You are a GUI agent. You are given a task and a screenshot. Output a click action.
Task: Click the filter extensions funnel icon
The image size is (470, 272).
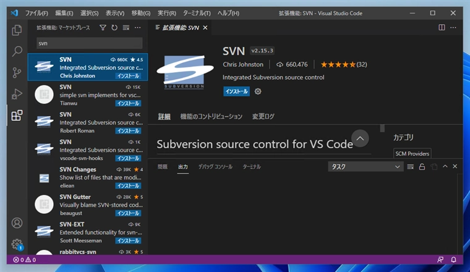click(x=103, y=28)
